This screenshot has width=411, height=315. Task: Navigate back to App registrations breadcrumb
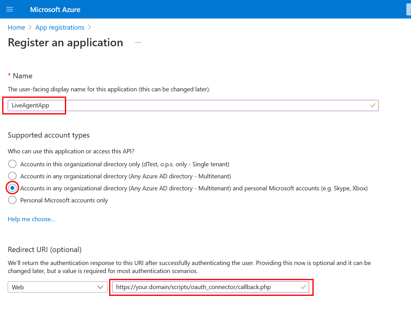click(60, 27)
